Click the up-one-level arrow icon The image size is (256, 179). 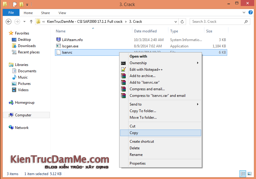(31, 22)
